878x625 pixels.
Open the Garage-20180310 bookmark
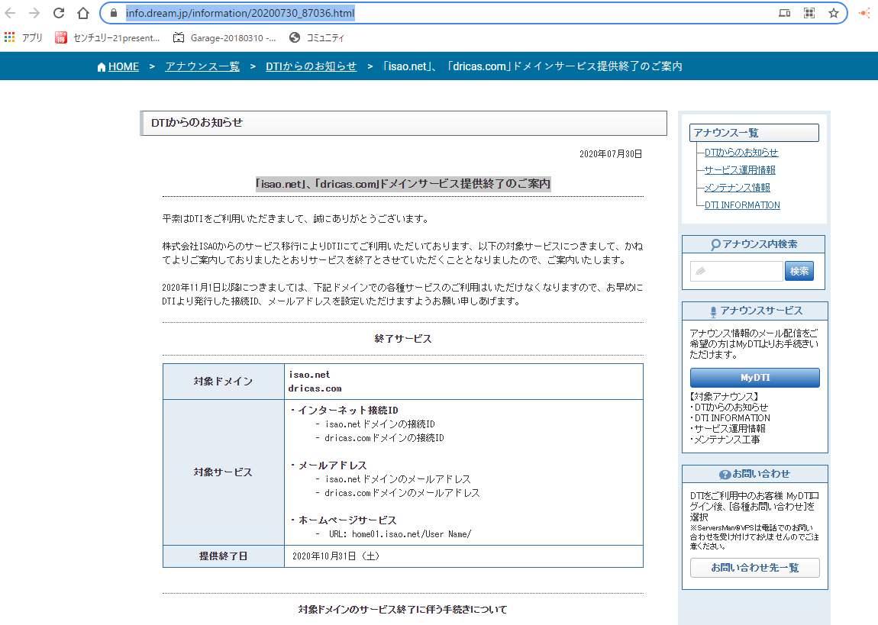(224, 37)
